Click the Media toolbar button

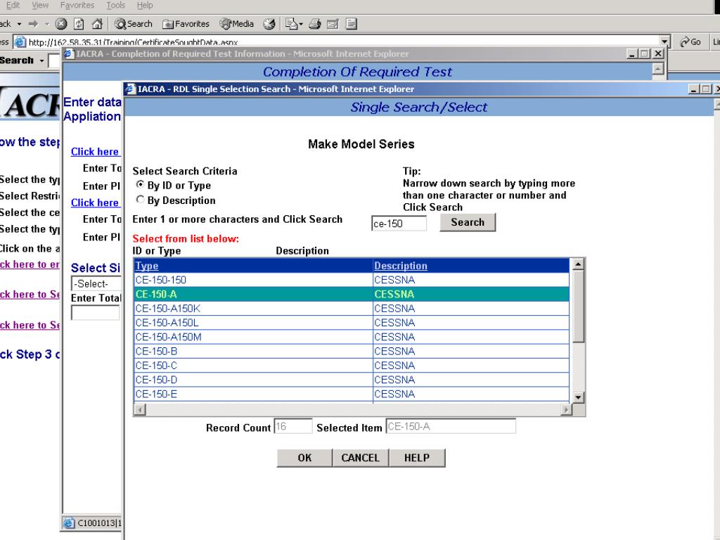tap(238, 24)
